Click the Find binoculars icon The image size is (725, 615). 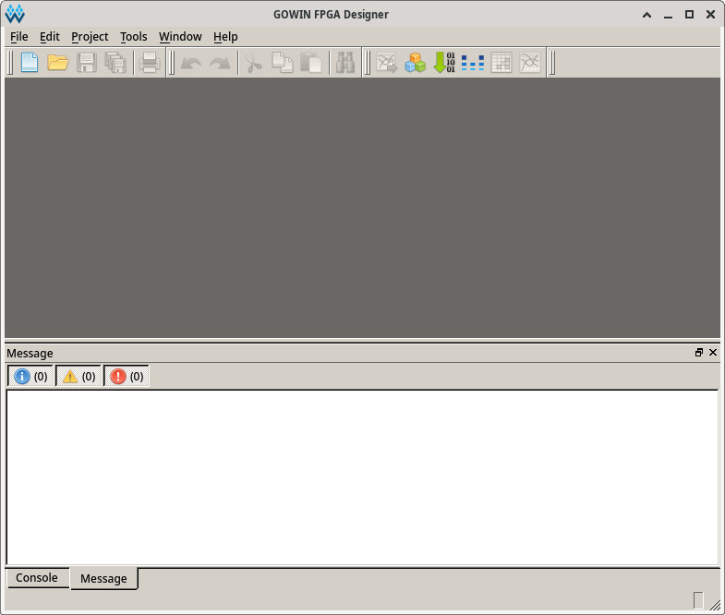tap(345, 63)
